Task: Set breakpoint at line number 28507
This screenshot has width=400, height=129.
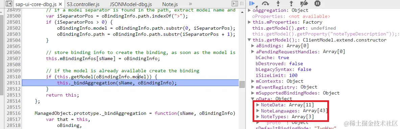Action: 13,59
